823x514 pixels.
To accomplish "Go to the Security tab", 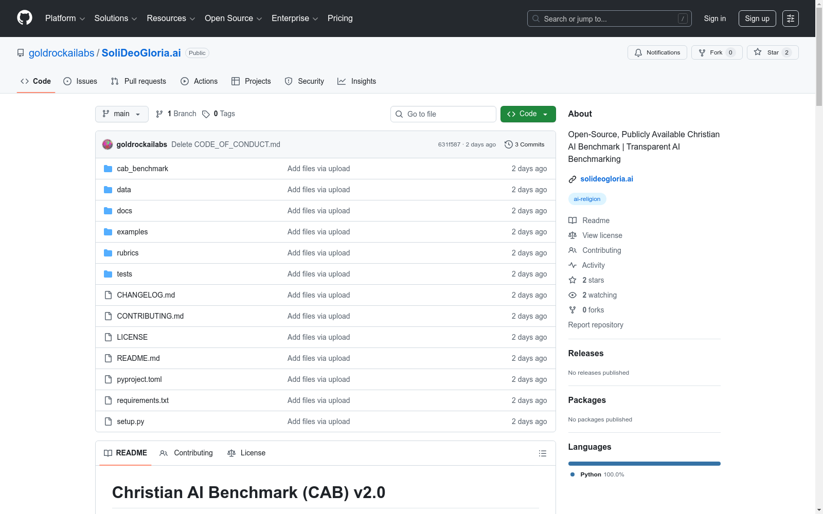I will pyautogui.click(x=305, y=81).
